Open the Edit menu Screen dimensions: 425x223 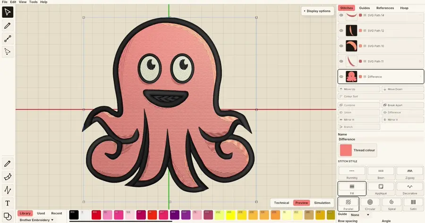coord(13,2)
